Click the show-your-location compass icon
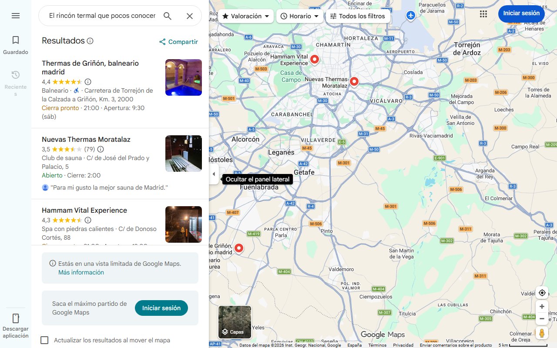 (x=542, y=293)
